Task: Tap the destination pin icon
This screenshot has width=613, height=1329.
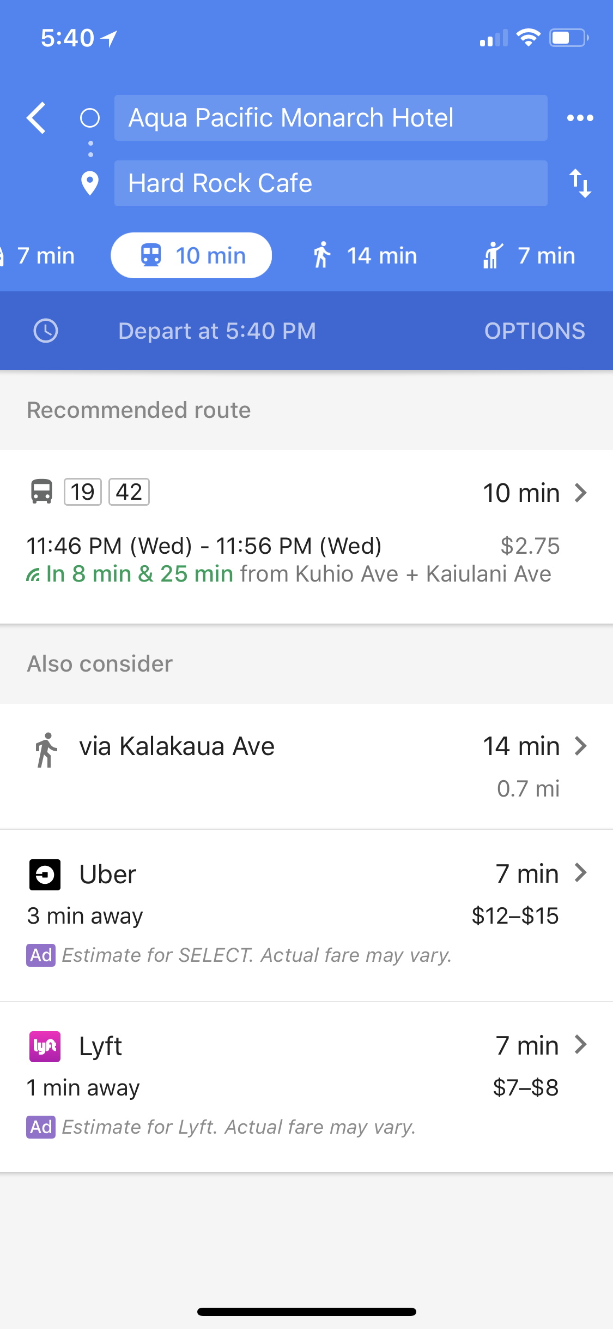Action: 90,183
